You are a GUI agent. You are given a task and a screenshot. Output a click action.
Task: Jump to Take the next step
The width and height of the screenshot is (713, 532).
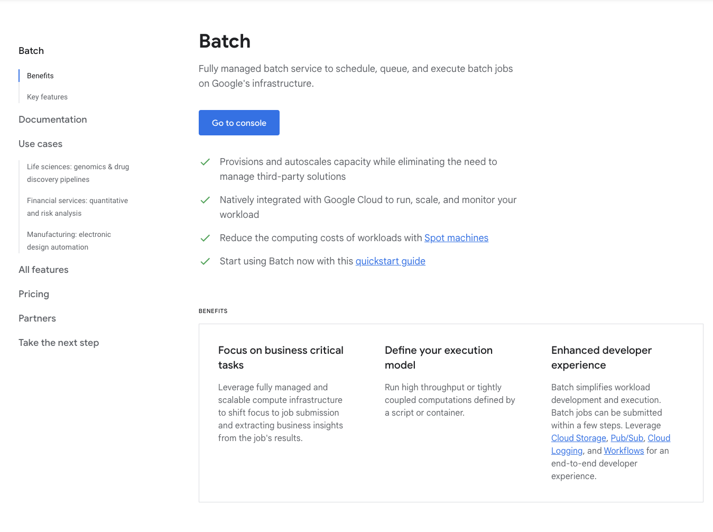click(x=59, y=343)
